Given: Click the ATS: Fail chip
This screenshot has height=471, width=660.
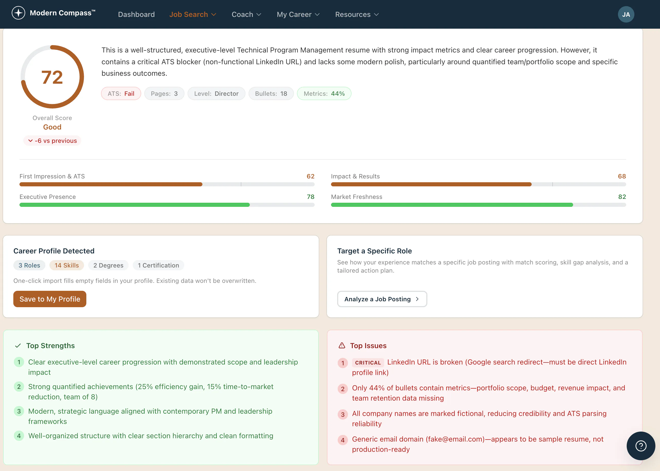Looking at the screenshot, I should point(121,93).
